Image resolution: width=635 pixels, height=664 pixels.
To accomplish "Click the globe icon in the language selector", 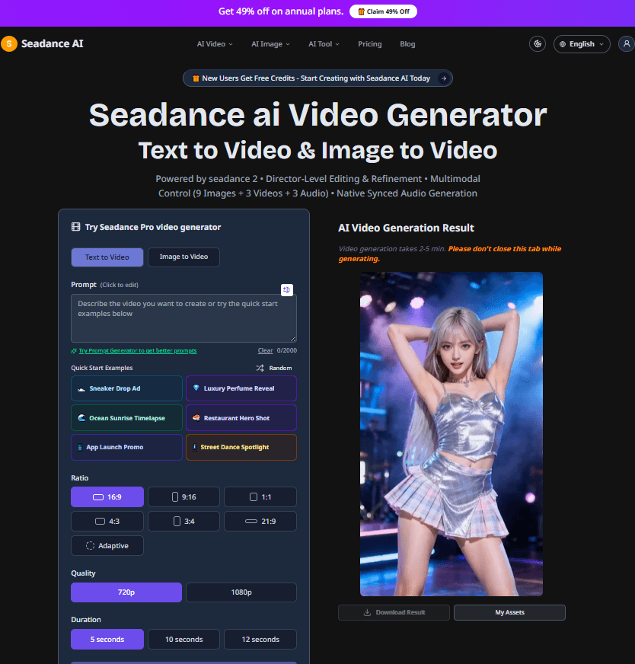I will [x=563, y=44].
